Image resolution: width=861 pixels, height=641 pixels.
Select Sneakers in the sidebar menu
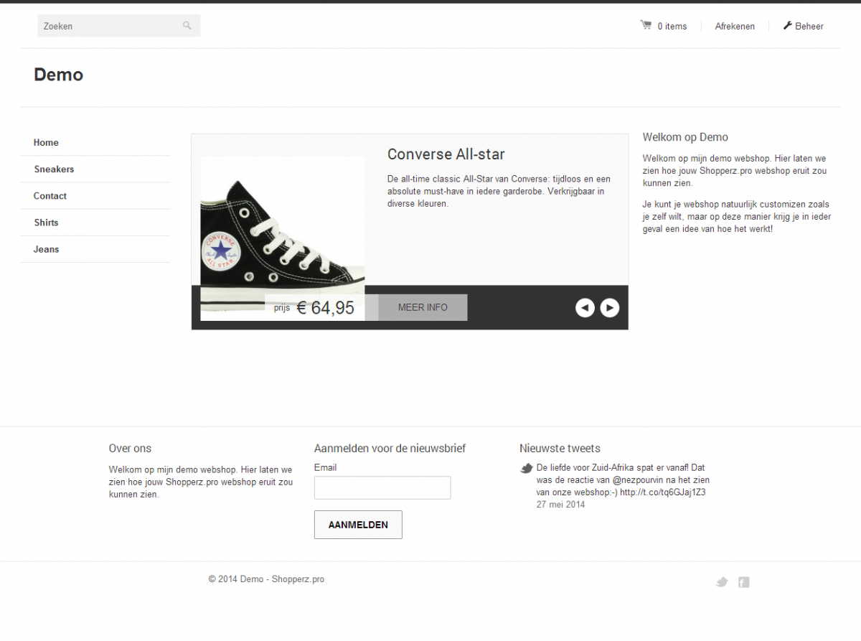pos(54,169)
